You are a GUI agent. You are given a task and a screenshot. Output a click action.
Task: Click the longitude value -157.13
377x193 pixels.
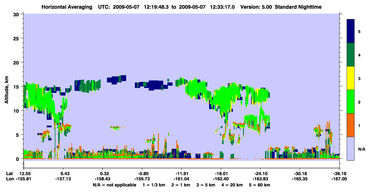coord(63,179)
